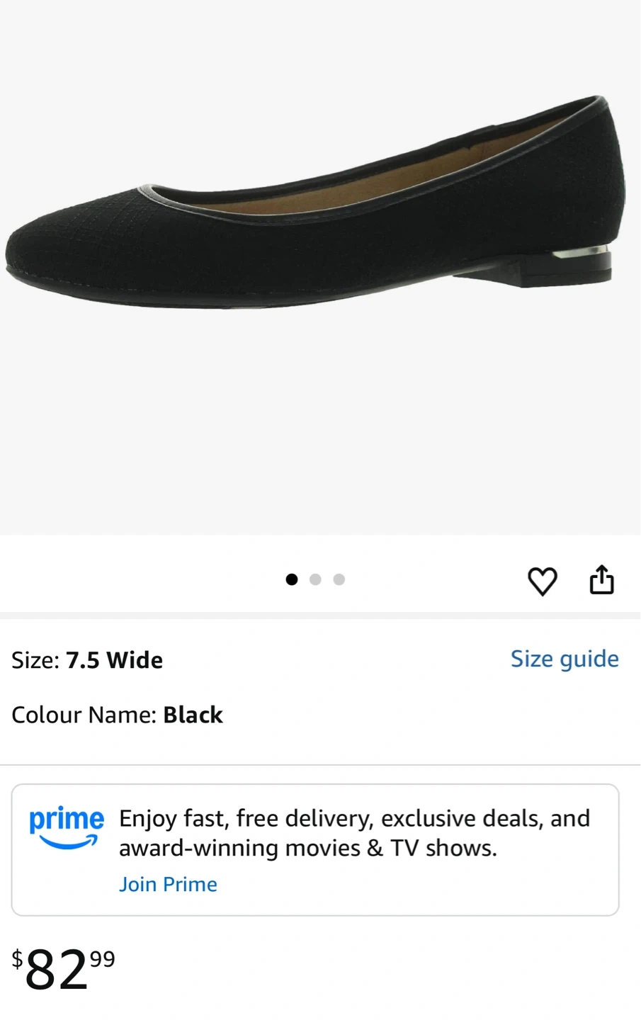
Task: Expand the Colour Name: Black option
Action: tap(117, 715)
